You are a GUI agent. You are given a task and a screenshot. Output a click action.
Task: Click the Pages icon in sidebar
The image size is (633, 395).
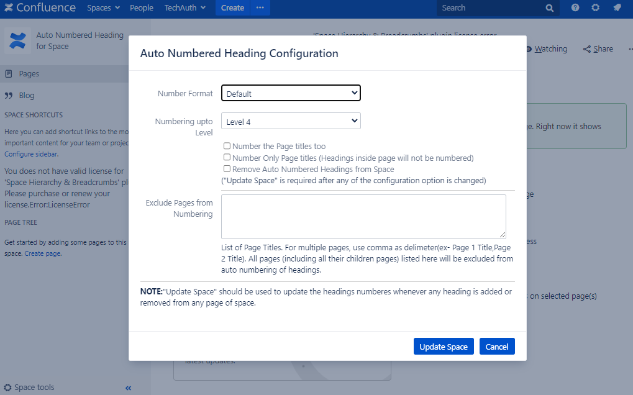coord(9,74)
